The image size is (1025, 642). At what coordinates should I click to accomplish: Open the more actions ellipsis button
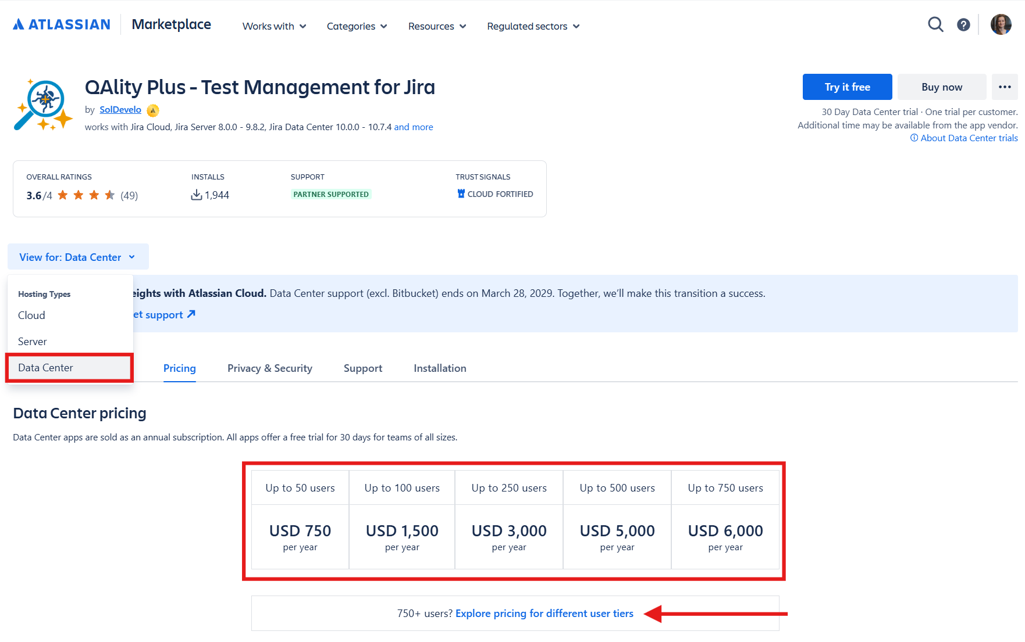[x=1005, y=87]
